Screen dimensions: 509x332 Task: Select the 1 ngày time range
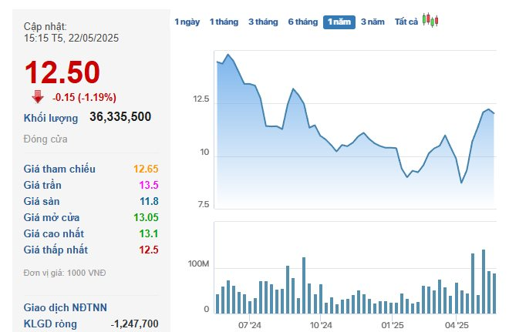tap(187, 22)
